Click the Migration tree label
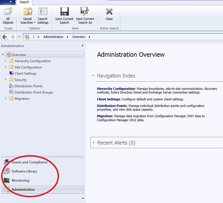The height and width of the screenshot is (203, 223). click(x=22, y=99)
